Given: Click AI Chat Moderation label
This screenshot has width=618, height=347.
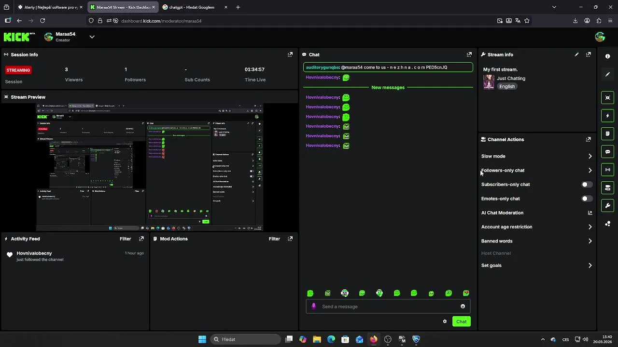Looking at the screenshot, I should coord(502,213).
